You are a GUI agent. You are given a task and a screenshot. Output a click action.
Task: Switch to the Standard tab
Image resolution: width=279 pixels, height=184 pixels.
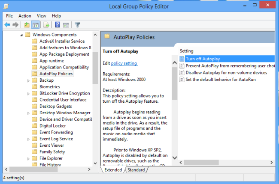tap(136, 170)
